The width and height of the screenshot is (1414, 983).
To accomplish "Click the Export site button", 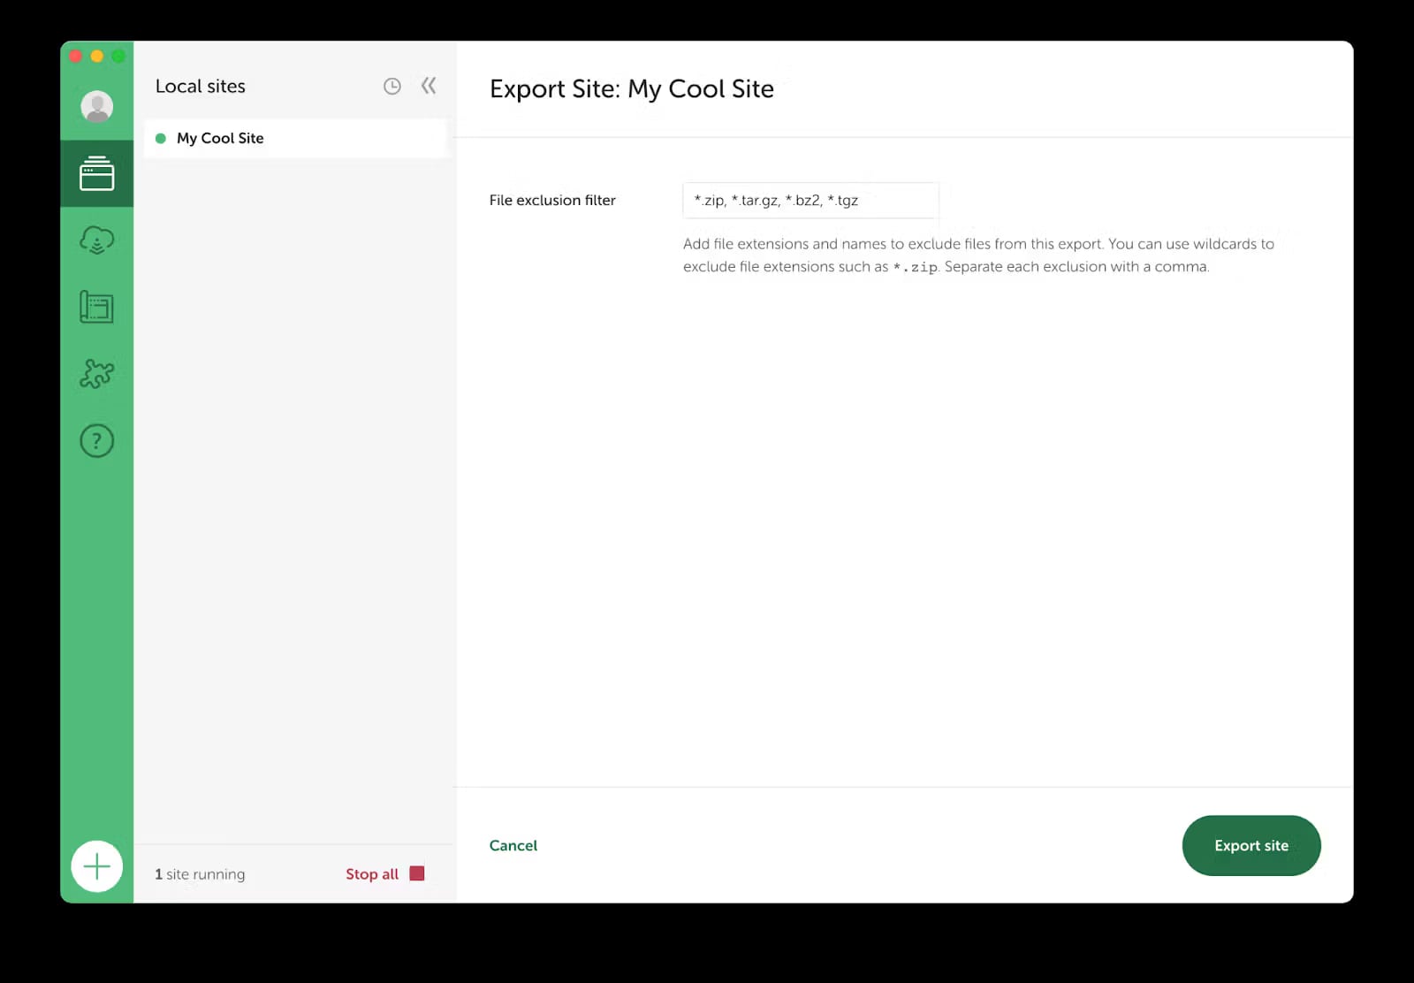I will [1251, 845].
